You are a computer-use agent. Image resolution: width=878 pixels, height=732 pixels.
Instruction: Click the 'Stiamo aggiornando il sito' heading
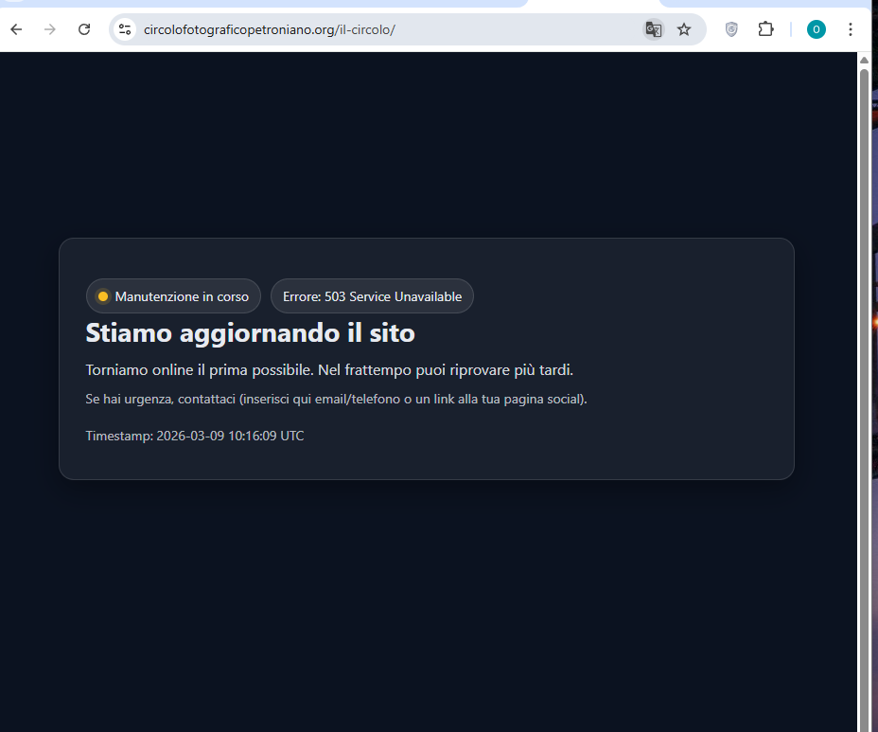coord(251,333)
